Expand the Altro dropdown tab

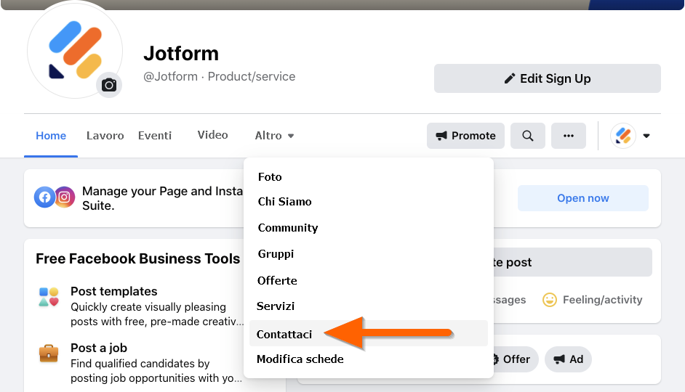tap(274, 136)
